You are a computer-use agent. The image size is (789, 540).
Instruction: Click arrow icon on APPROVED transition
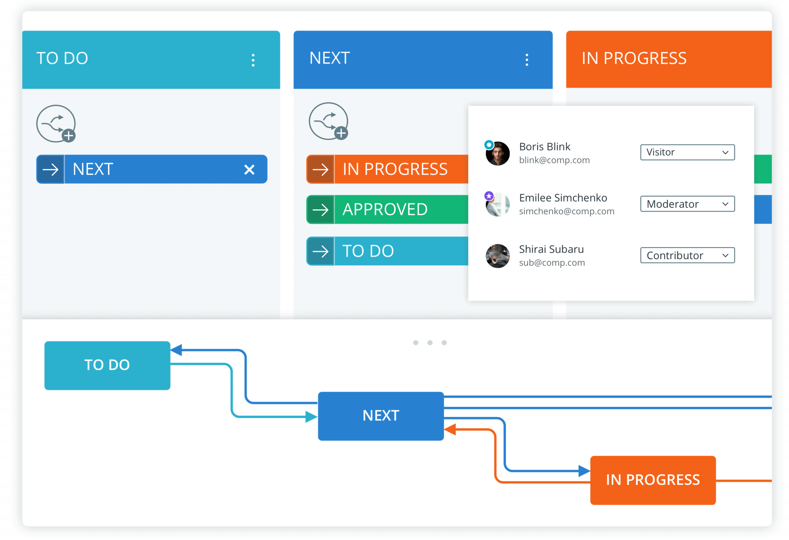click(321, 210)
